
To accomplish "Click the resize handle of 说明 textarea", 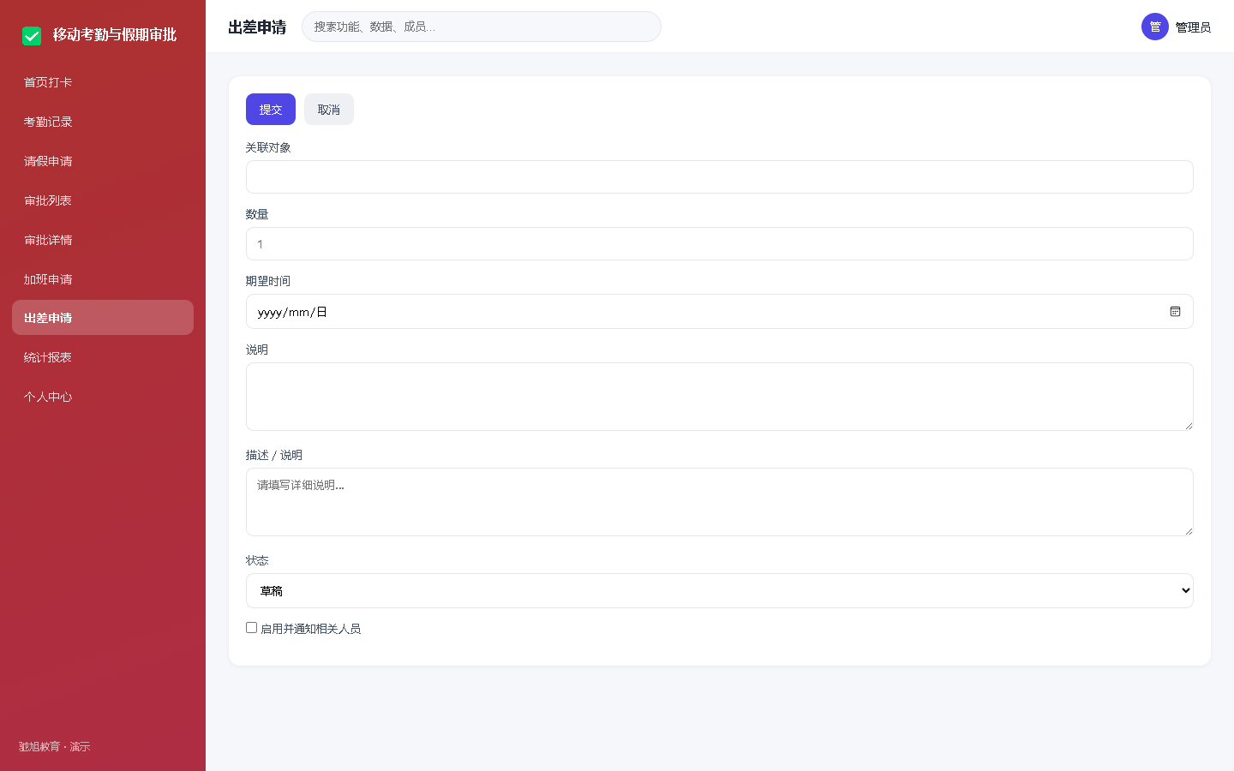I will [1189, 426].
